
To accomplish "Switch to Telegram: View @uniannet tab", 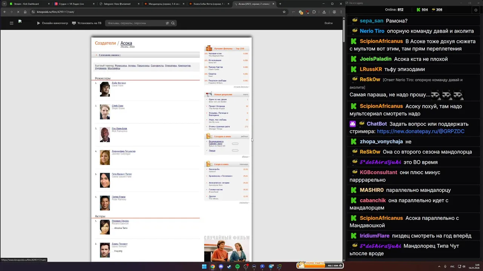I will (x=118, y=4).
